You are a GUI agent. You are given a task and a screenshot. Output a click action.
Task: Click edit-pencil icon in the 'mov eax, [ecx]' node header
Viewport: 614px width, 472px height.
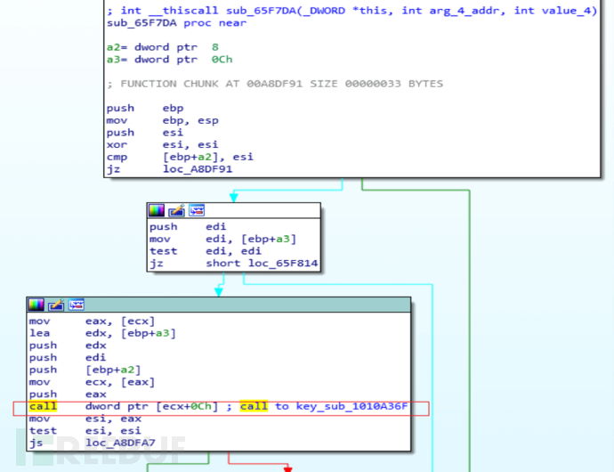pos(56,305)
